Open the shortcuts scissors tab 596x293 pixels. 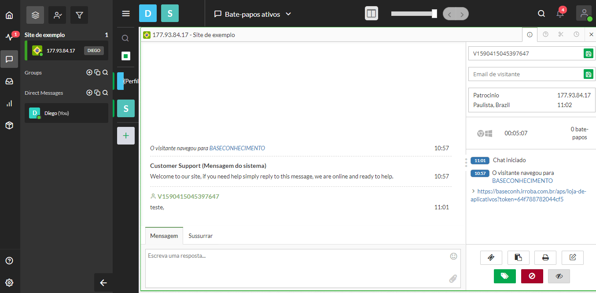point(560,34)
